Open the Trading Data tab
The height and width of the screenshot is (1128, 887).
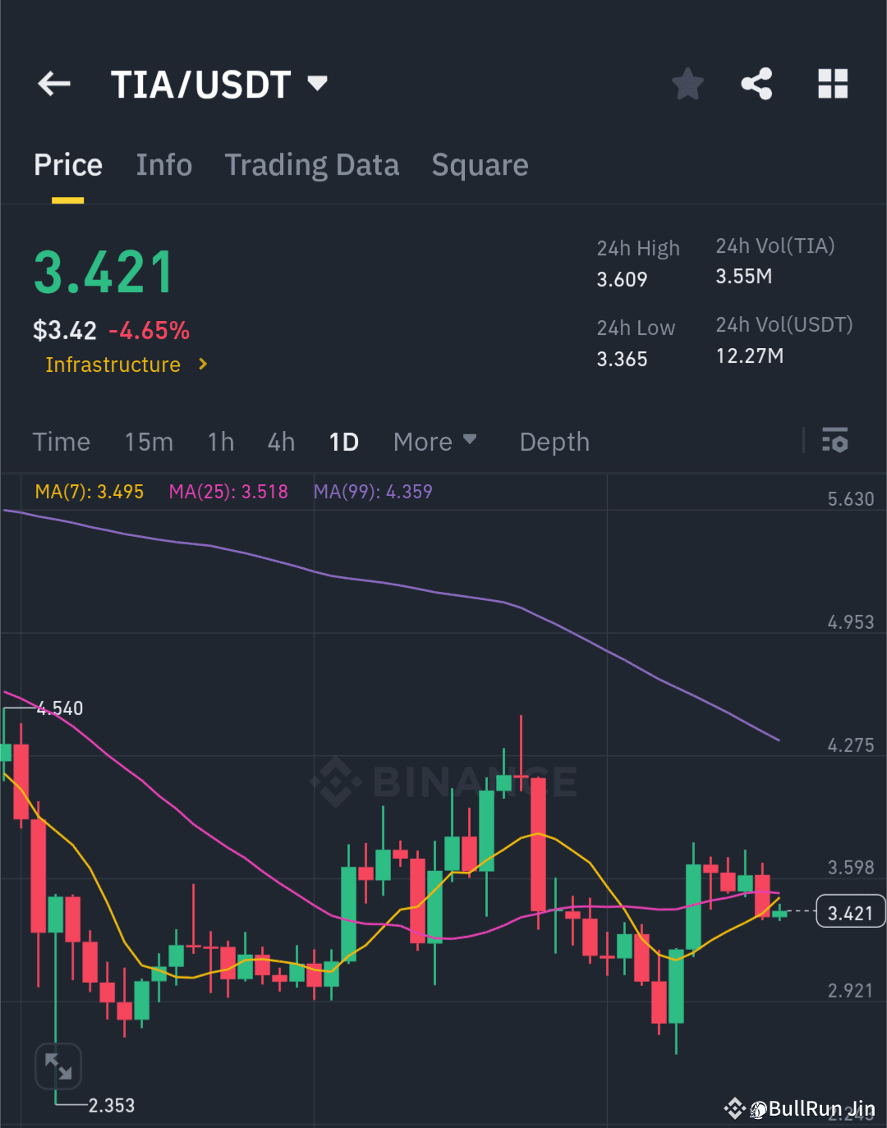coord(312,165)
